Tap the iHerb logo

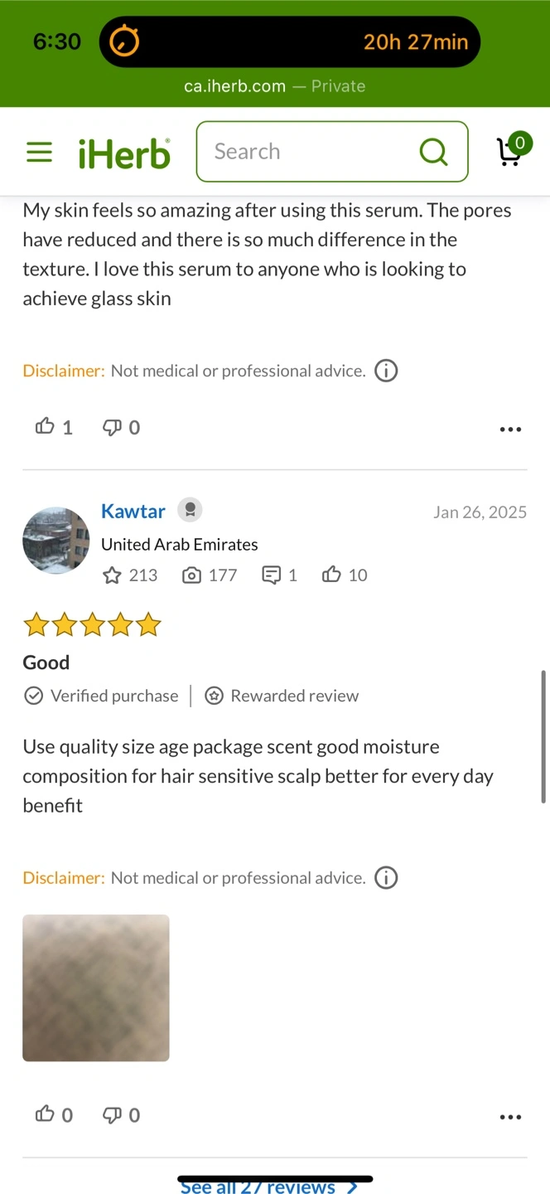tap(125, 153)
